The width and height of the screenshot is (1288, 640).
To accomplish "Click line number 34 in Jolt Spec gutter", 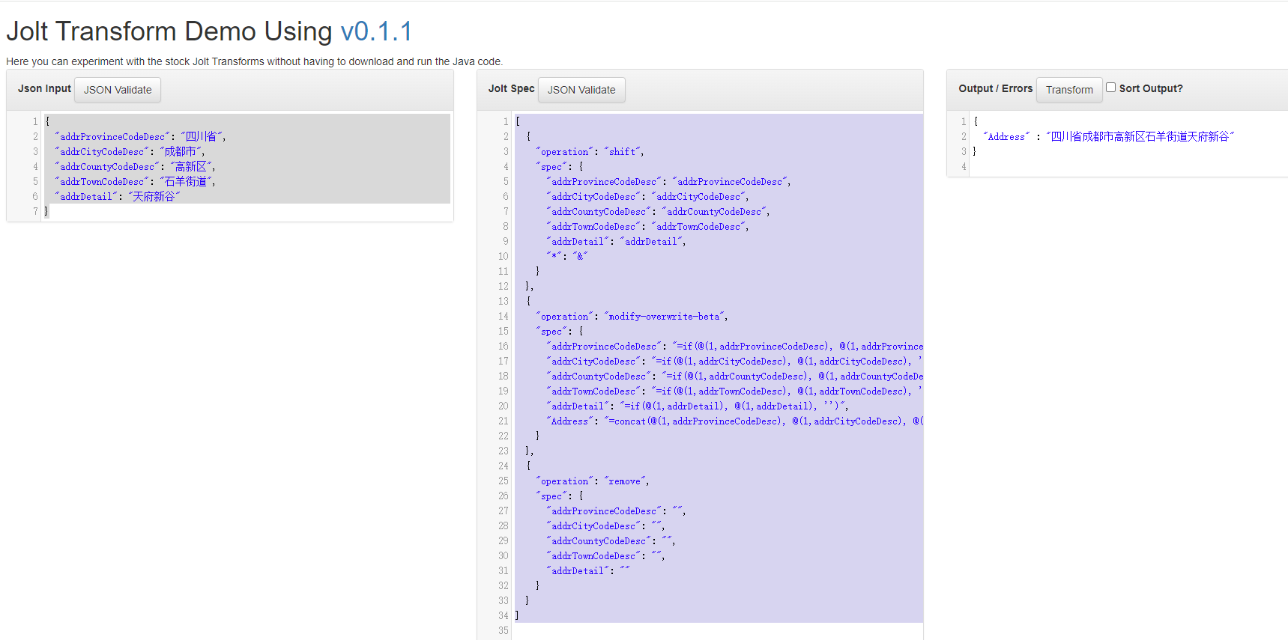I will [504, 615].
